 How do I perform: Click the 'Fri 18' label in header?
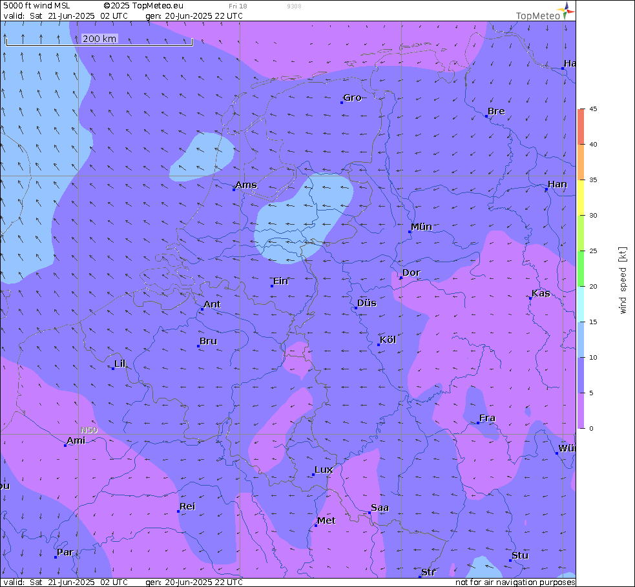pyautogui.click(x=238, y=6)
